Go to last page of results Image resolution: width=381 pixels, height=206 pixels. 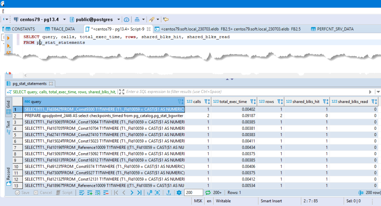point(139,193)
